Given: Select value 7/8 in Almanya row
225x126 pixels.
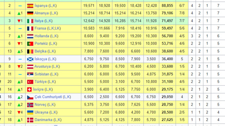Looking at the screenshot, I should pos(182,13).
